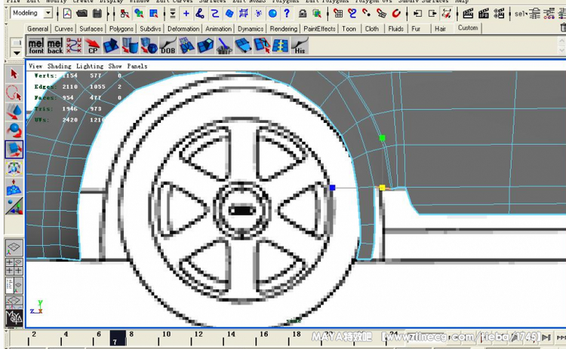
Task: Activate the Lasso Select tool
Action: [x=14, y=93]
